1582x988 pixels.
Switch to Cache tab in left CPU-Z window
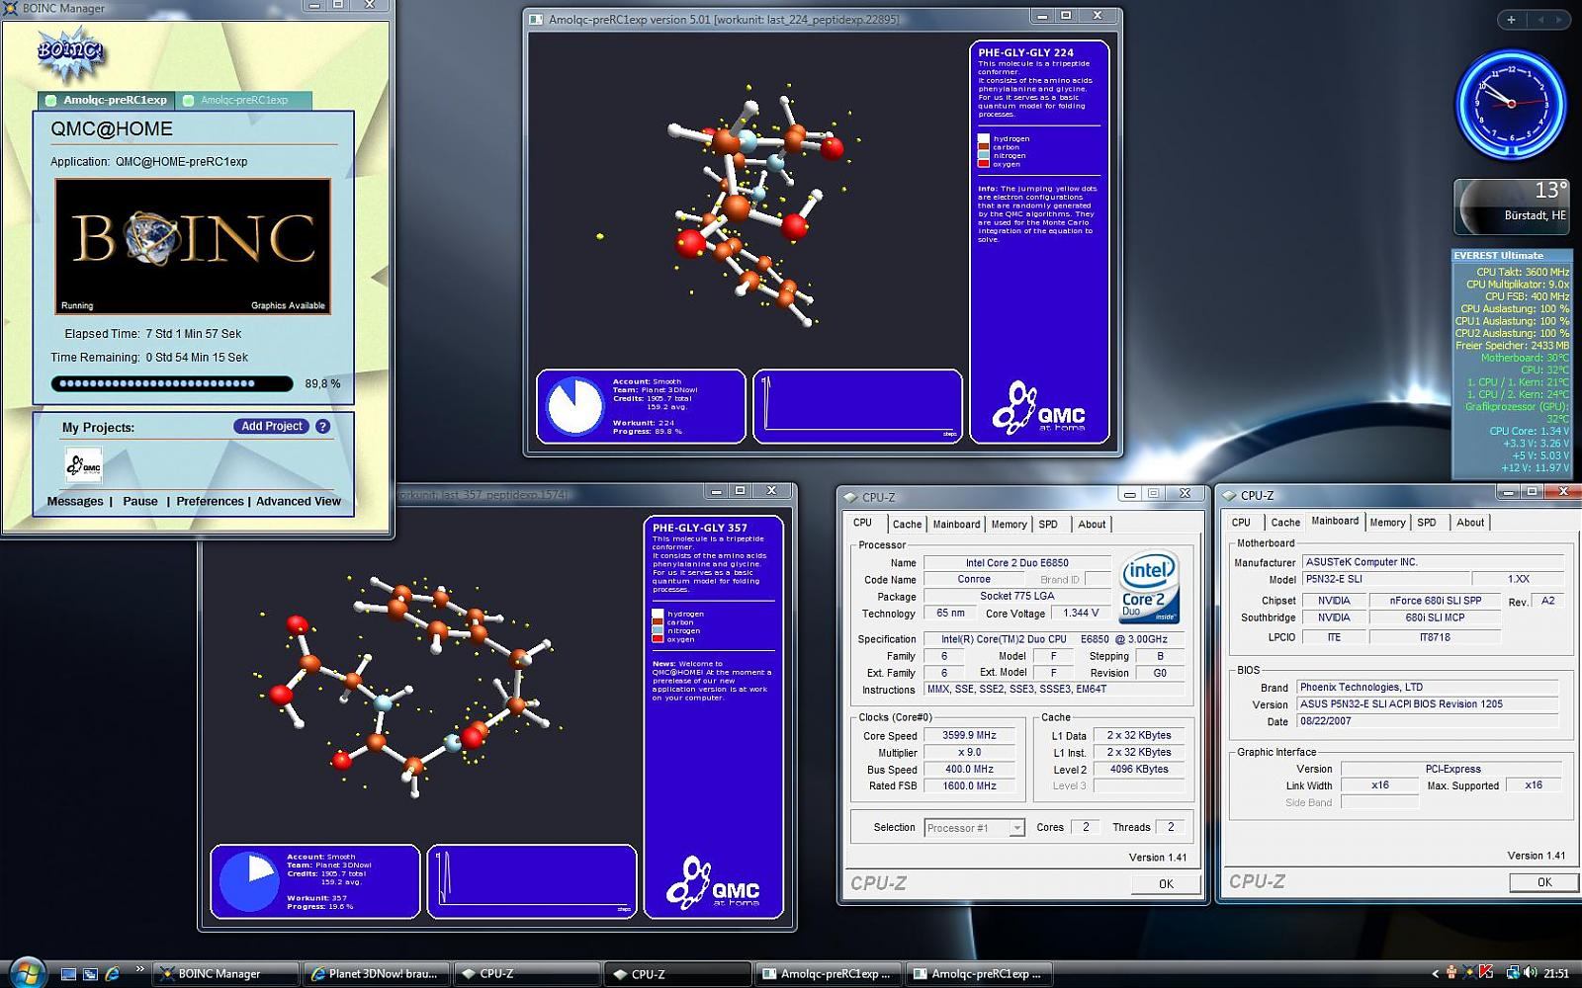907,525
